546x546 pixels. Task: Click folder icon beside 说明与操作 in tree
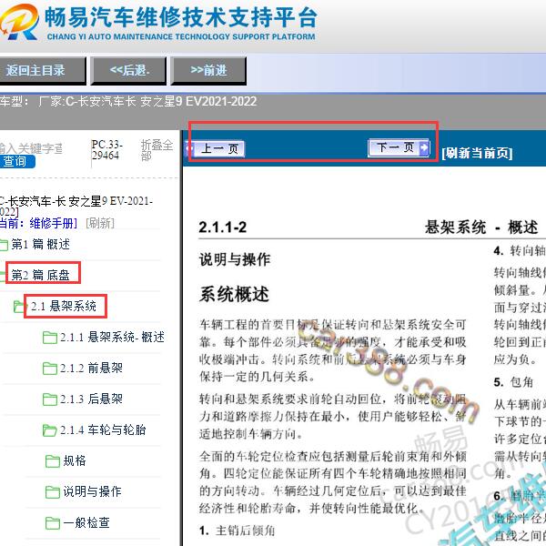[x=53, y=492]
